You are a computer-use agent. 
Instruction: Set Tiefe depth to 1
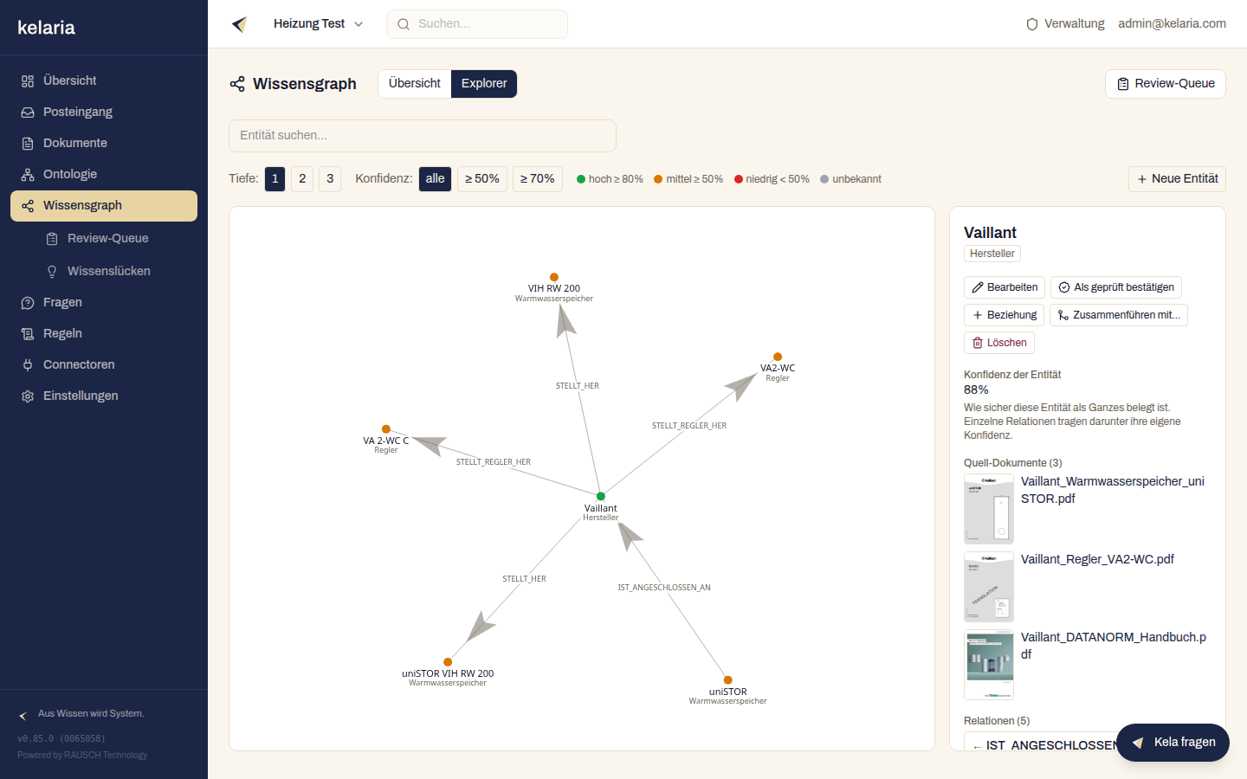coord(275,179)
